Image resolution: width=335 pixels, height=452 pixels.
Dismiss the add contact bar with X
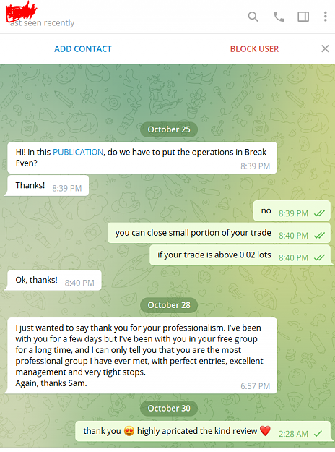(x=325, y=48)
